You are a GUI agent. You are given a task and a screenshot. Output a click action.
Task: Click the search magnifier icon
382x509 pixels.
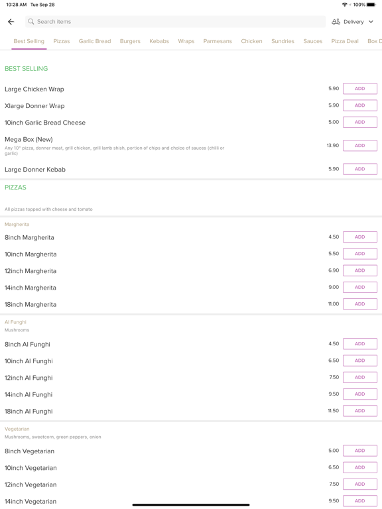point(31,22)
